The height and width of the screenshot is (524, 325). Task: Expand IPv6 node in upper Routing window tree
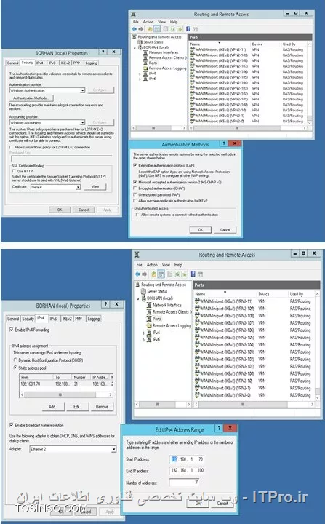[x=140, y=79]
